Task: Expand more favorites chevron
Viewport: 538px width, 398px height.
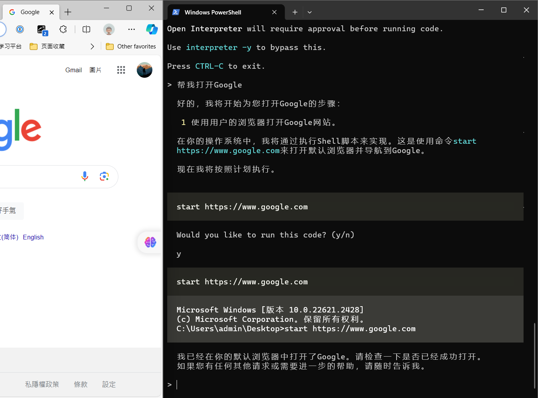Action: pos(92,46)
